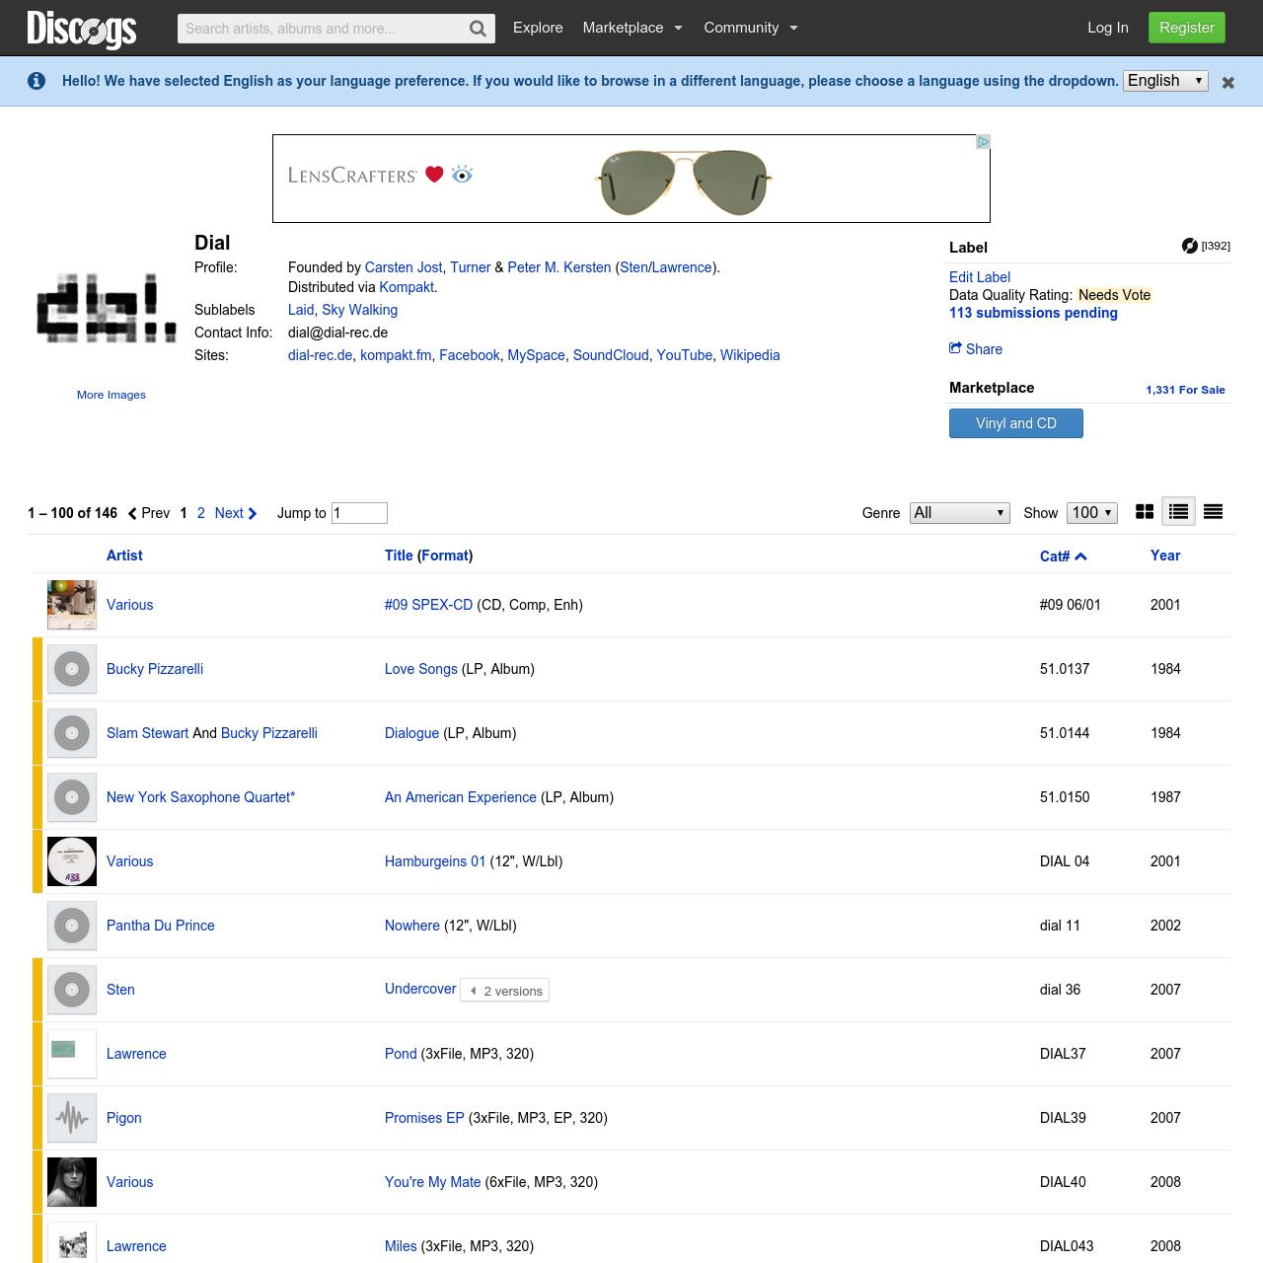Click the search magnifier icon
The image size is (1263, 1263).
478,29
